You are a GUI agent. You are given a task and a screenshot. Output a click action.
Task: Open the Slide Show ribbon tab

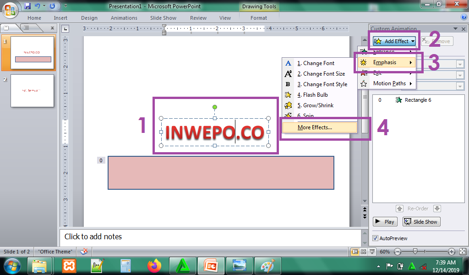(163, 18)
